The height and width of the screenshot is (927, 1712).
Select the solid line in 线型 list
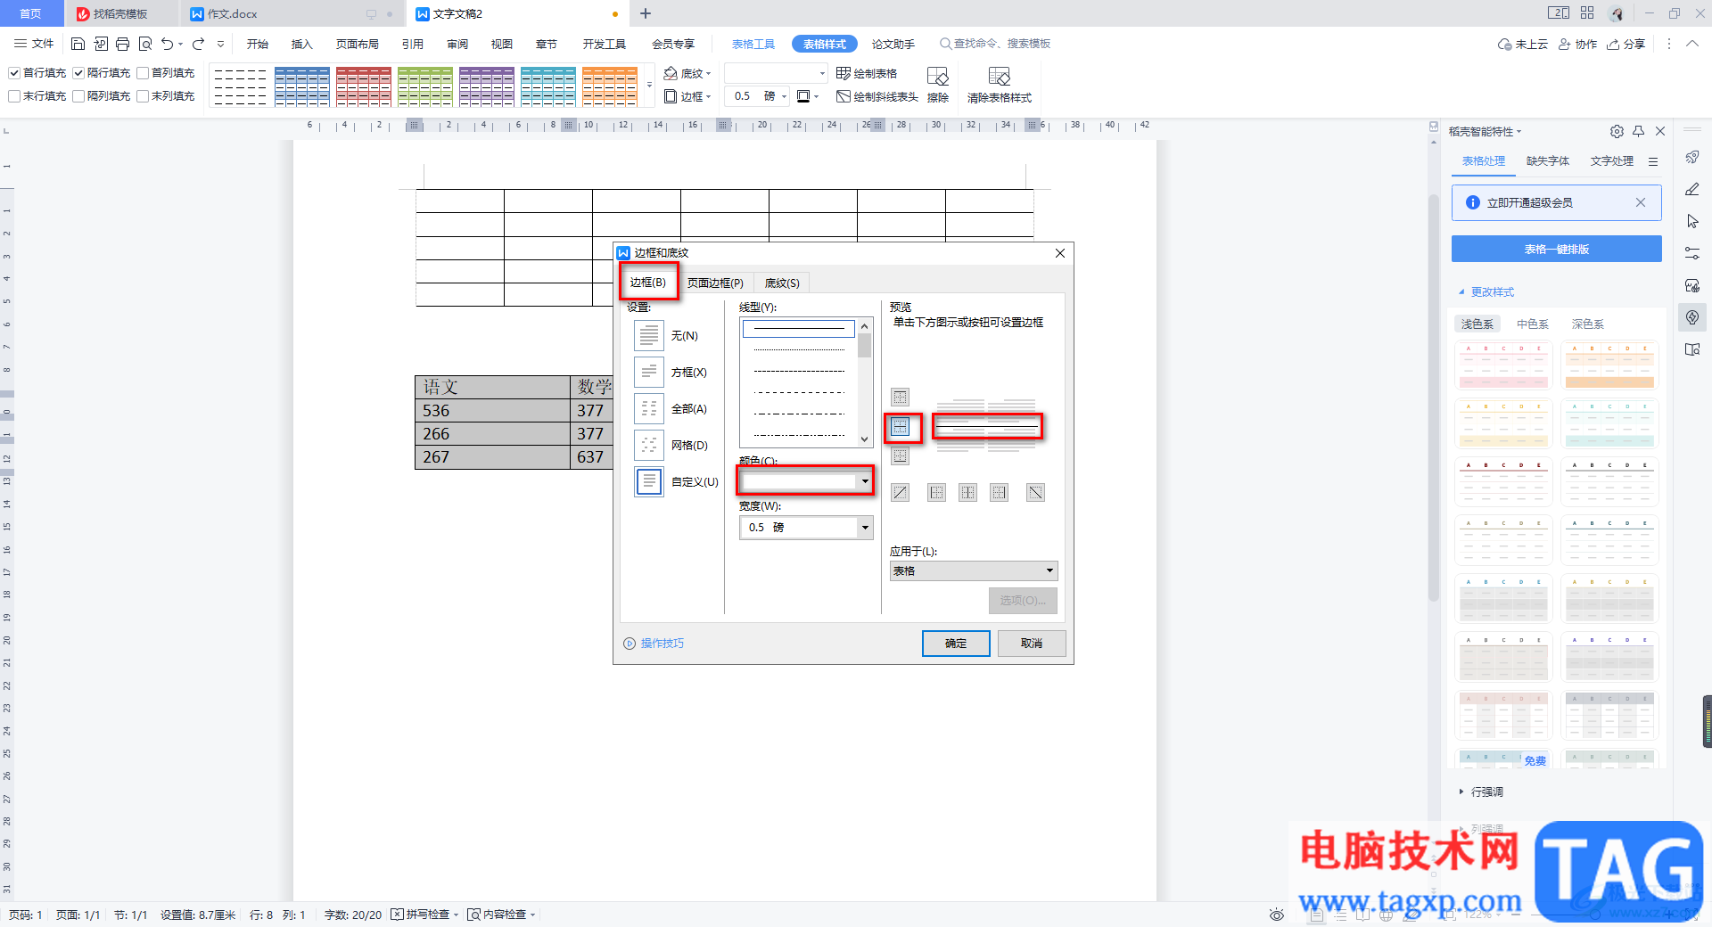(798, 328)
